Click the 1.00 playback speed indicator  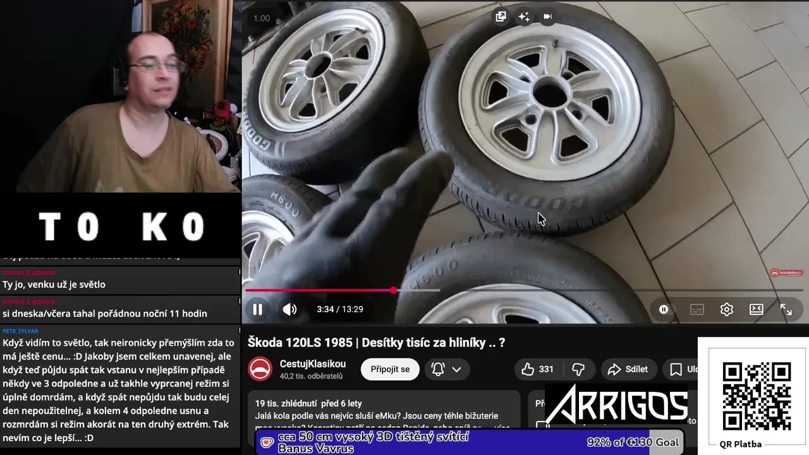[x=262, y=18]
